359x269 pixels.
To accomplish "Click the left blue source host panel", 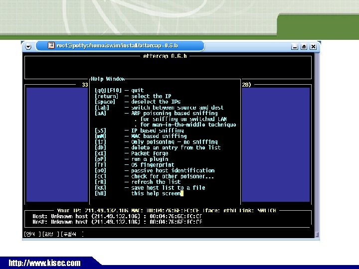I will pos(57,144).
